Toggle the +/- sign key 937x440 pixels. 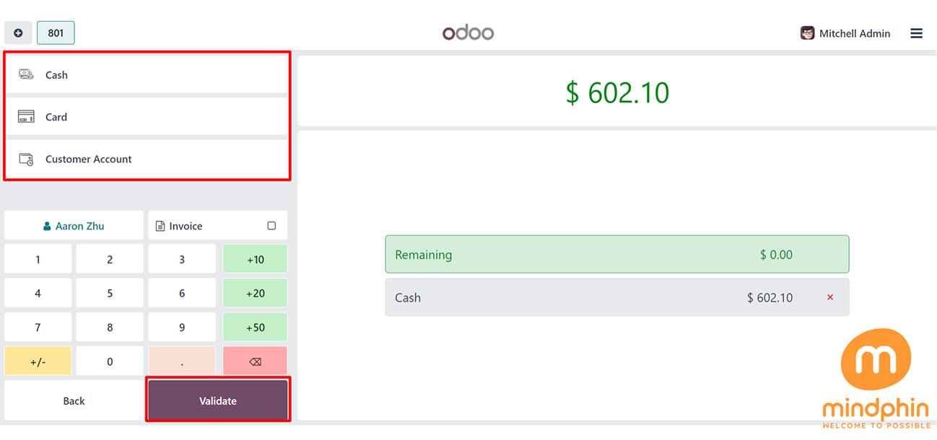[38, 361]
